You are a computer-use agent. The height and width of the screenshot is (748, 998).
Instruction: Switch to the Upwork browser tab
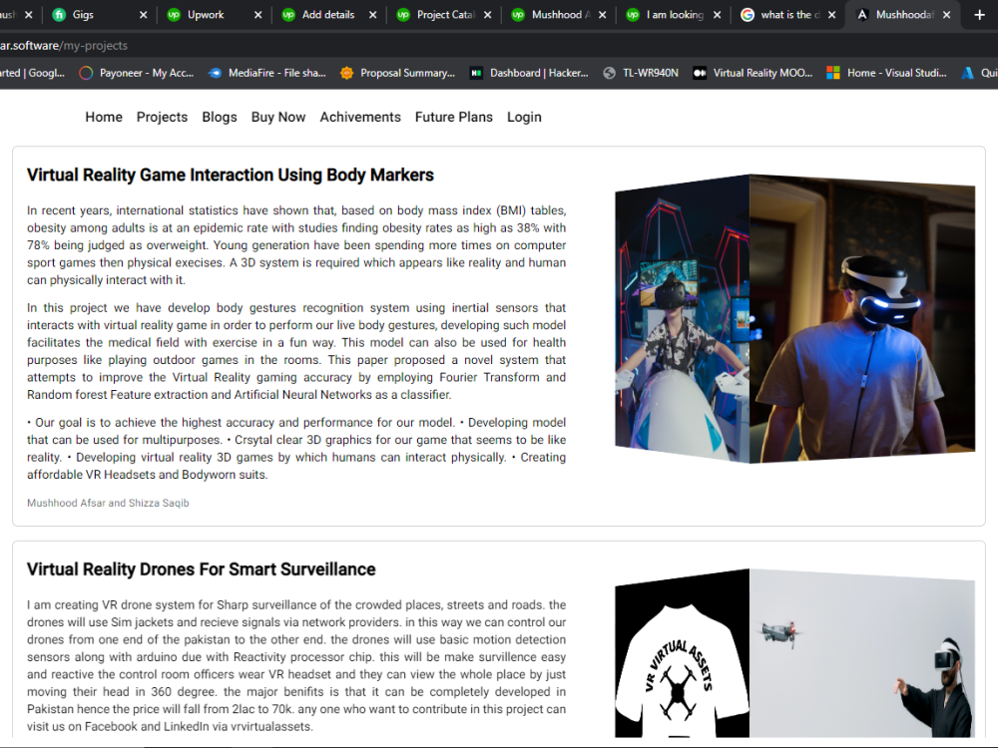click(x=214, y=15)
